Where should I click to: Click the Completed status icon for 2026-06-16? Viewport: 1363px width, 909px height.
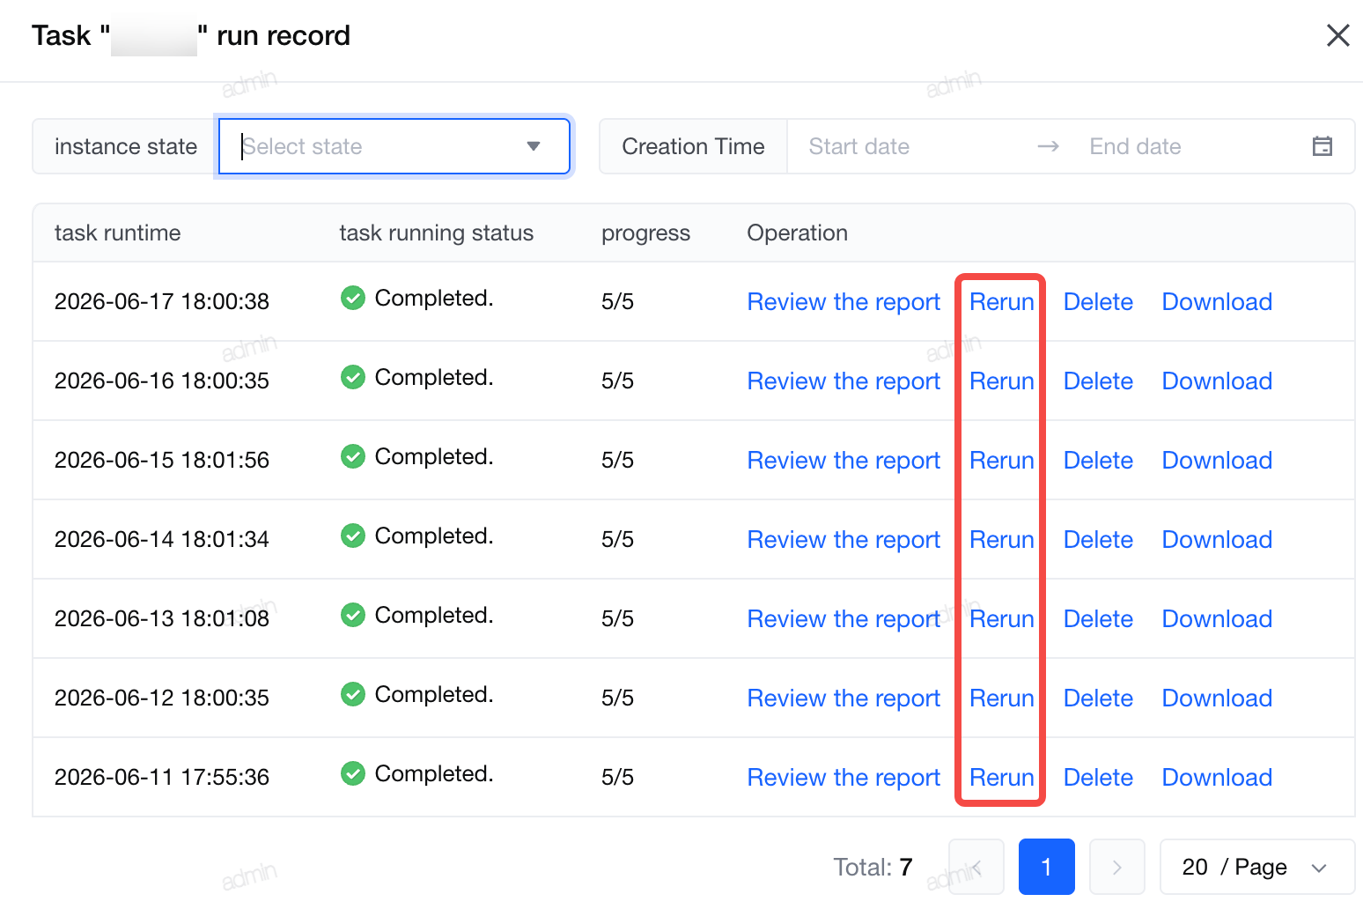point(353,377)
